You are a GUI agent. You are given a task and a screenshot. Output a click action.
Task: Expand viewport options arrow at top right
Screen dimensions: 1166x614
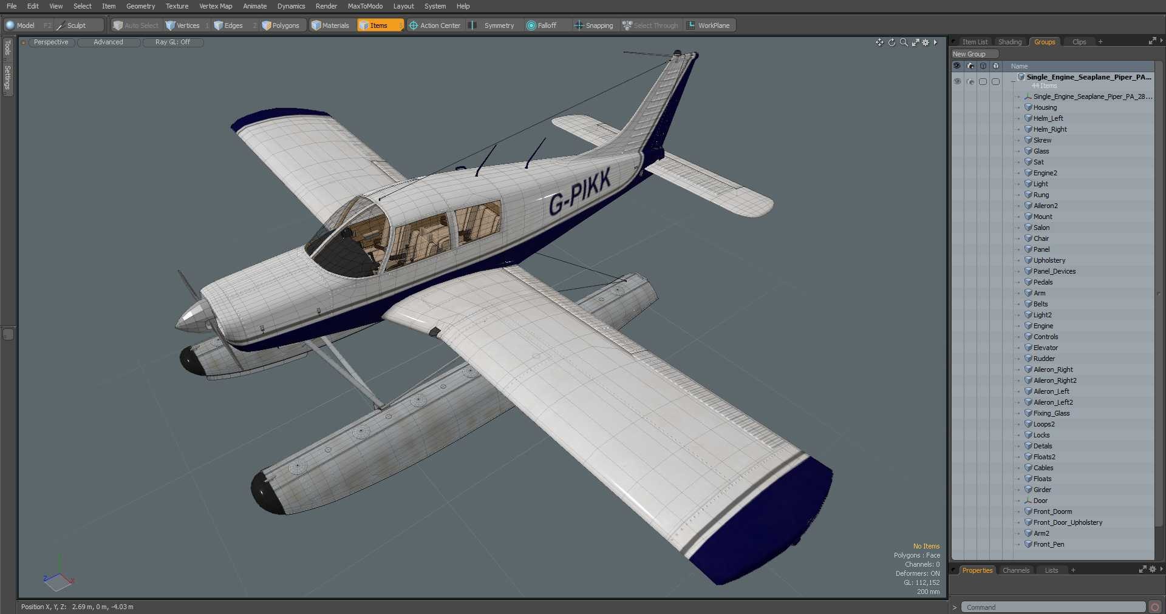(x=936, y=42)
